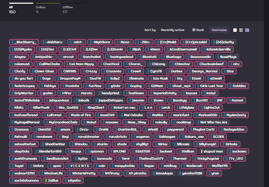Image resolution: width=269 pixels, height=187 pixels.
Task: Sort friends by Rank
Action: tap(198, 30)
